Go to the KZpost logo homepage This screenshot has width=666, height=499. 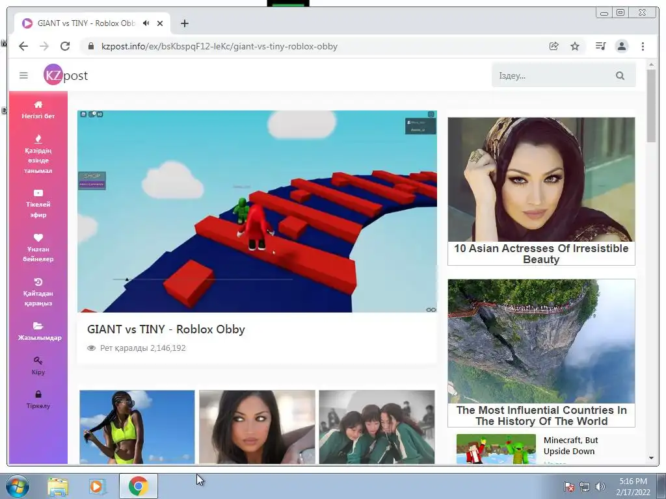tap(66, 75)
